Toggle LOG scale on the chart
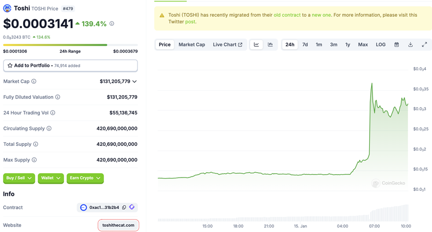 tap(381, 44)
